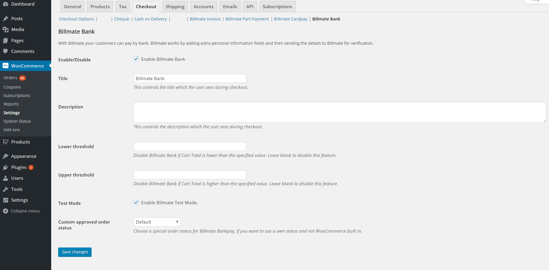Open the Billmate Invoice link

coord(205,19)
